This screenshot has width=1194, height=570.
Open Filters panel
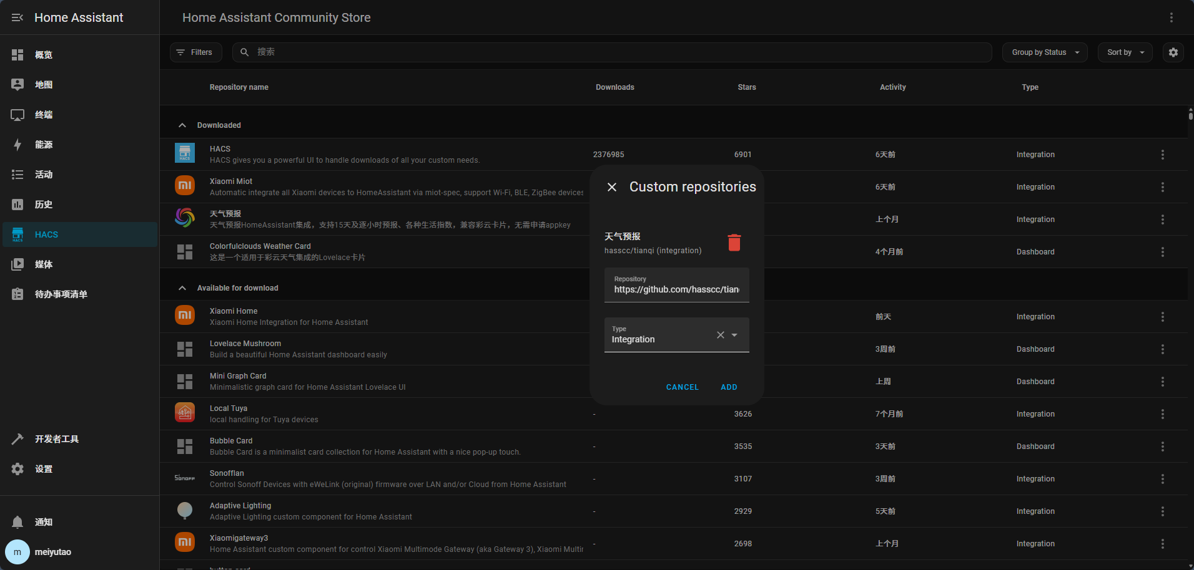coord(195,52)
